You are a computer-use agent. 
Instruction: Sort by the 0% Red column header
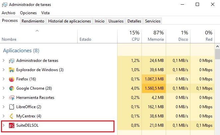pyautogui.click(x=202, y=36)
